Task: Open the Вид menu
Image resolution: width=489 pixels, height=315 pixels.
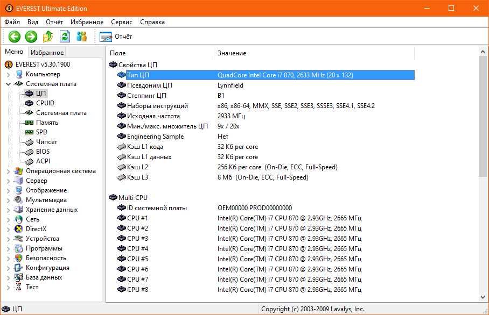Action: tap(33, 22)
